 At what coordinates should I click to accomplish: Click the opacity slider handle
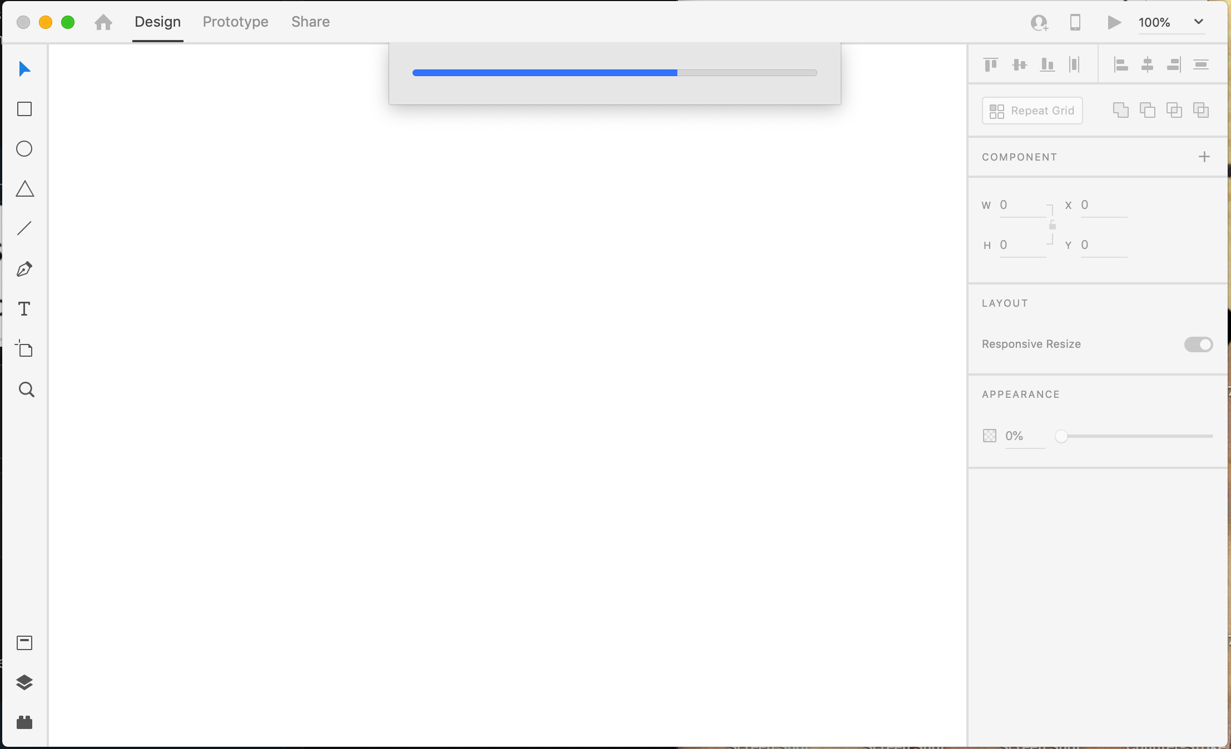click(1061, 436)
